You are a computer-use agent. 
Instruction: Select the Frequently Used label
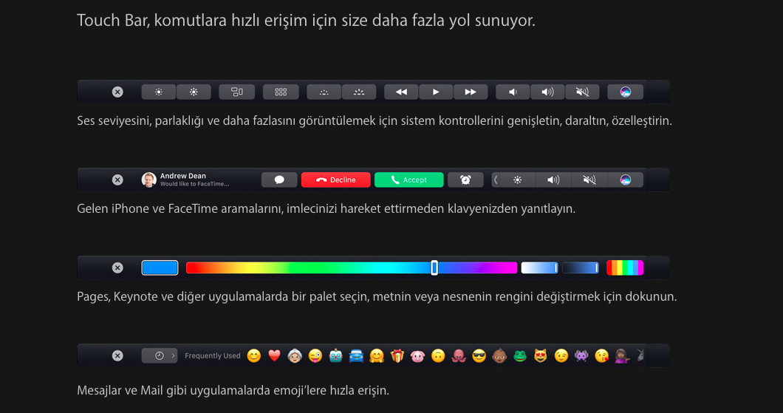(212, 355)
